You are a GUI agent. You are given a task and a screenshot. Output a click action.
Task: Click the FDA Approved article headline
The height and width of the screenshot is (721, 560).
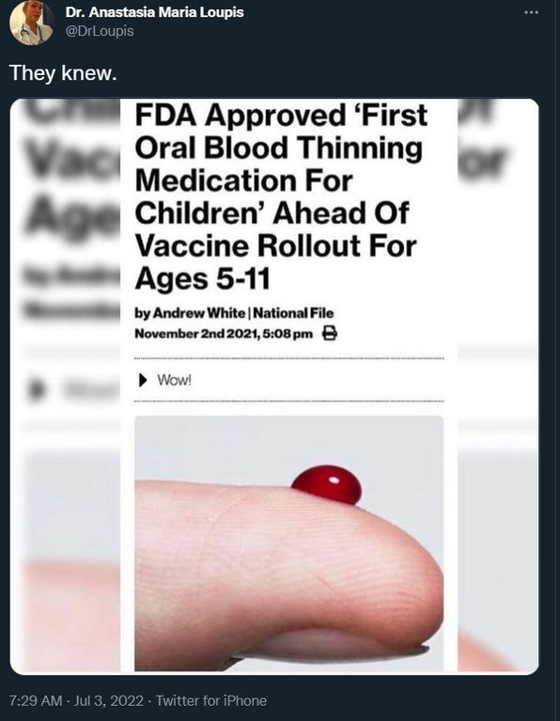281,196
